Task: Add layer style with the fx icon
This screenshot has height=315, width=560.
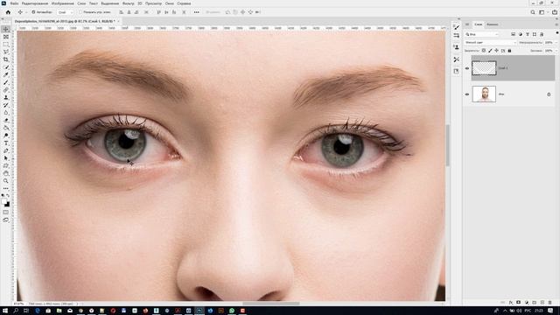Action: [511, 303]
